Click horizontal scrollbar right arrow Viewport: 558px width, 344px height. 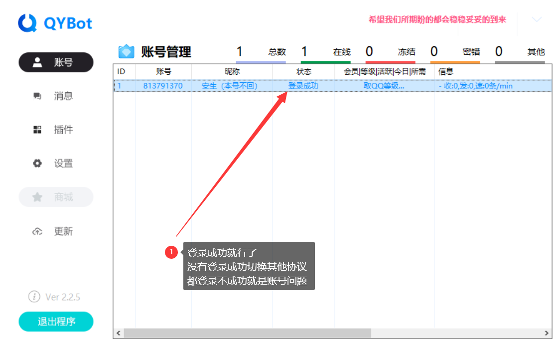(548, 333)
